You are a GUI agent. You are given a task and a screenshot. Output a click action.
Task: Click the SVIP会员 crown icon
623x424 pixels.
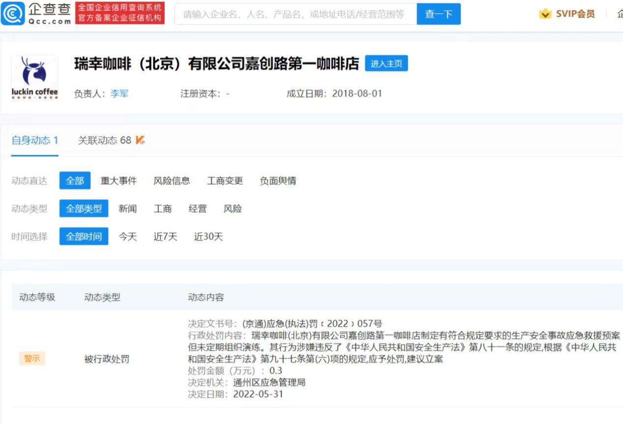545,14
